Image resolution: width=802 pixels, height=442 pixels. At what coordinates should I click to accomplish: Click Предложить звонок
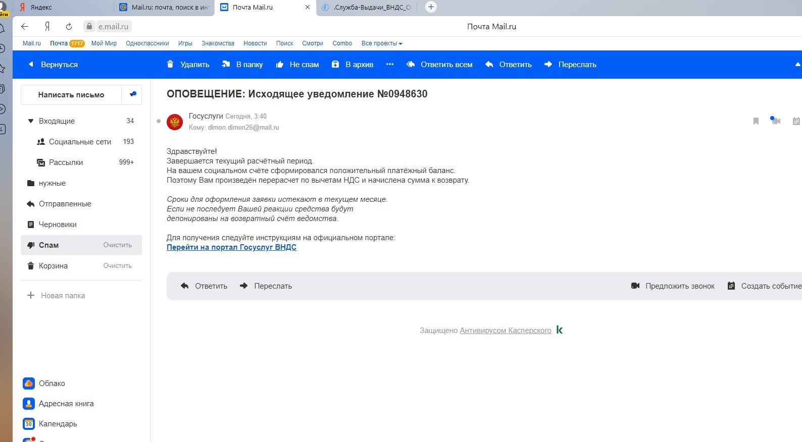(x=673, y=286)
